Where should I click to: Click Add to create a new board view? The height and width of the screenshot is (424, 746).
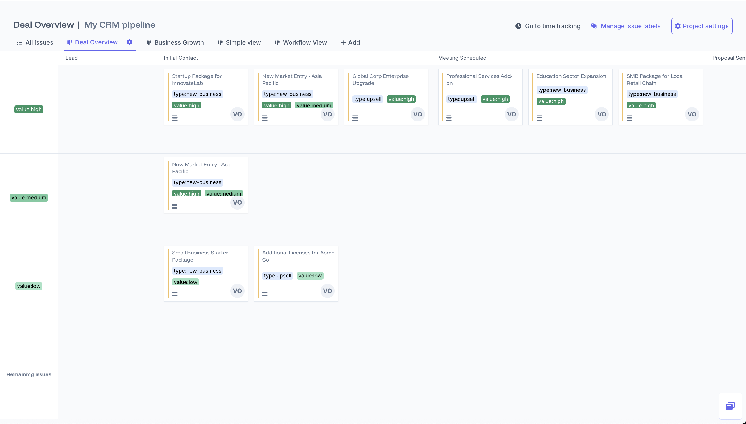(x=350, y=42)
